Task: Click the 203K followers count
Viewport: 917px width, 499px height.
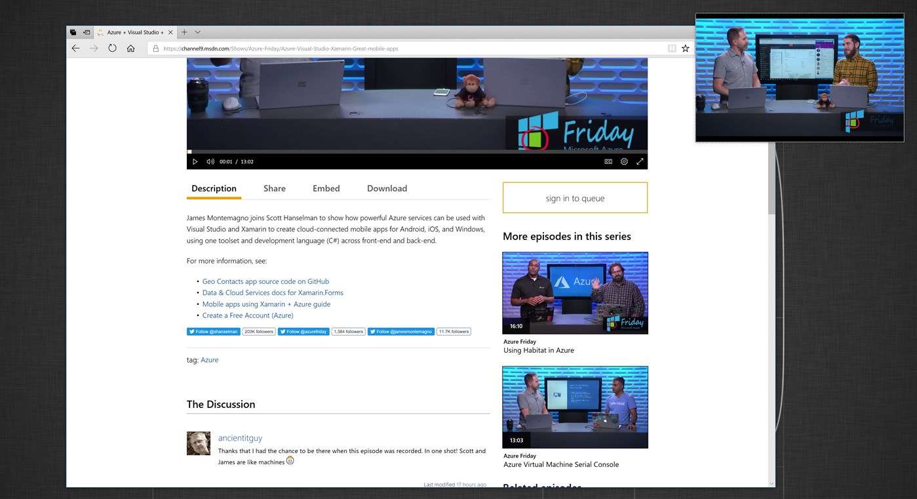Action: [259, 332]
